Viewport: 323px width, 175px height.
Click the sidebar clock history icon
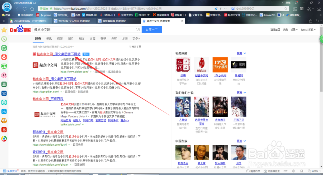4,39
